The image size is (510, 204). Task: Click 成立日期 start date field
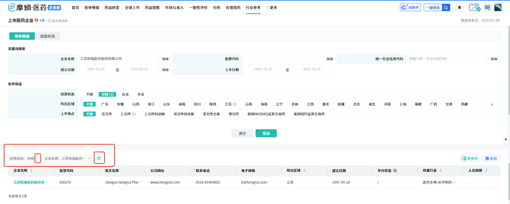coord(96,69)
